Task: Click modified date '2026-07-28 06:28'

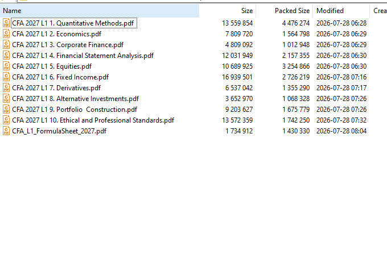Action: (x=341, y=23)
